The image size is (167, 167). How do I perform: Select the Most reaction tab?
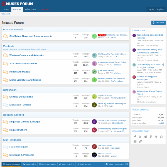[x=67, y=164]
